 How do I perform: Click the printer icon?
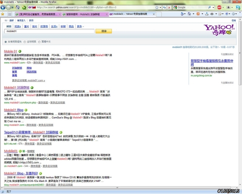(x=212, y=14)
